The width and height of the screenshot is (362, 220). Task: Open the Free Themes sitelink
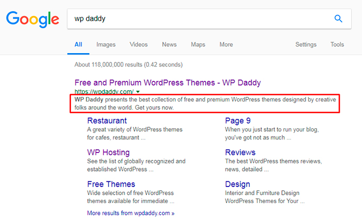tap(111, 184)
